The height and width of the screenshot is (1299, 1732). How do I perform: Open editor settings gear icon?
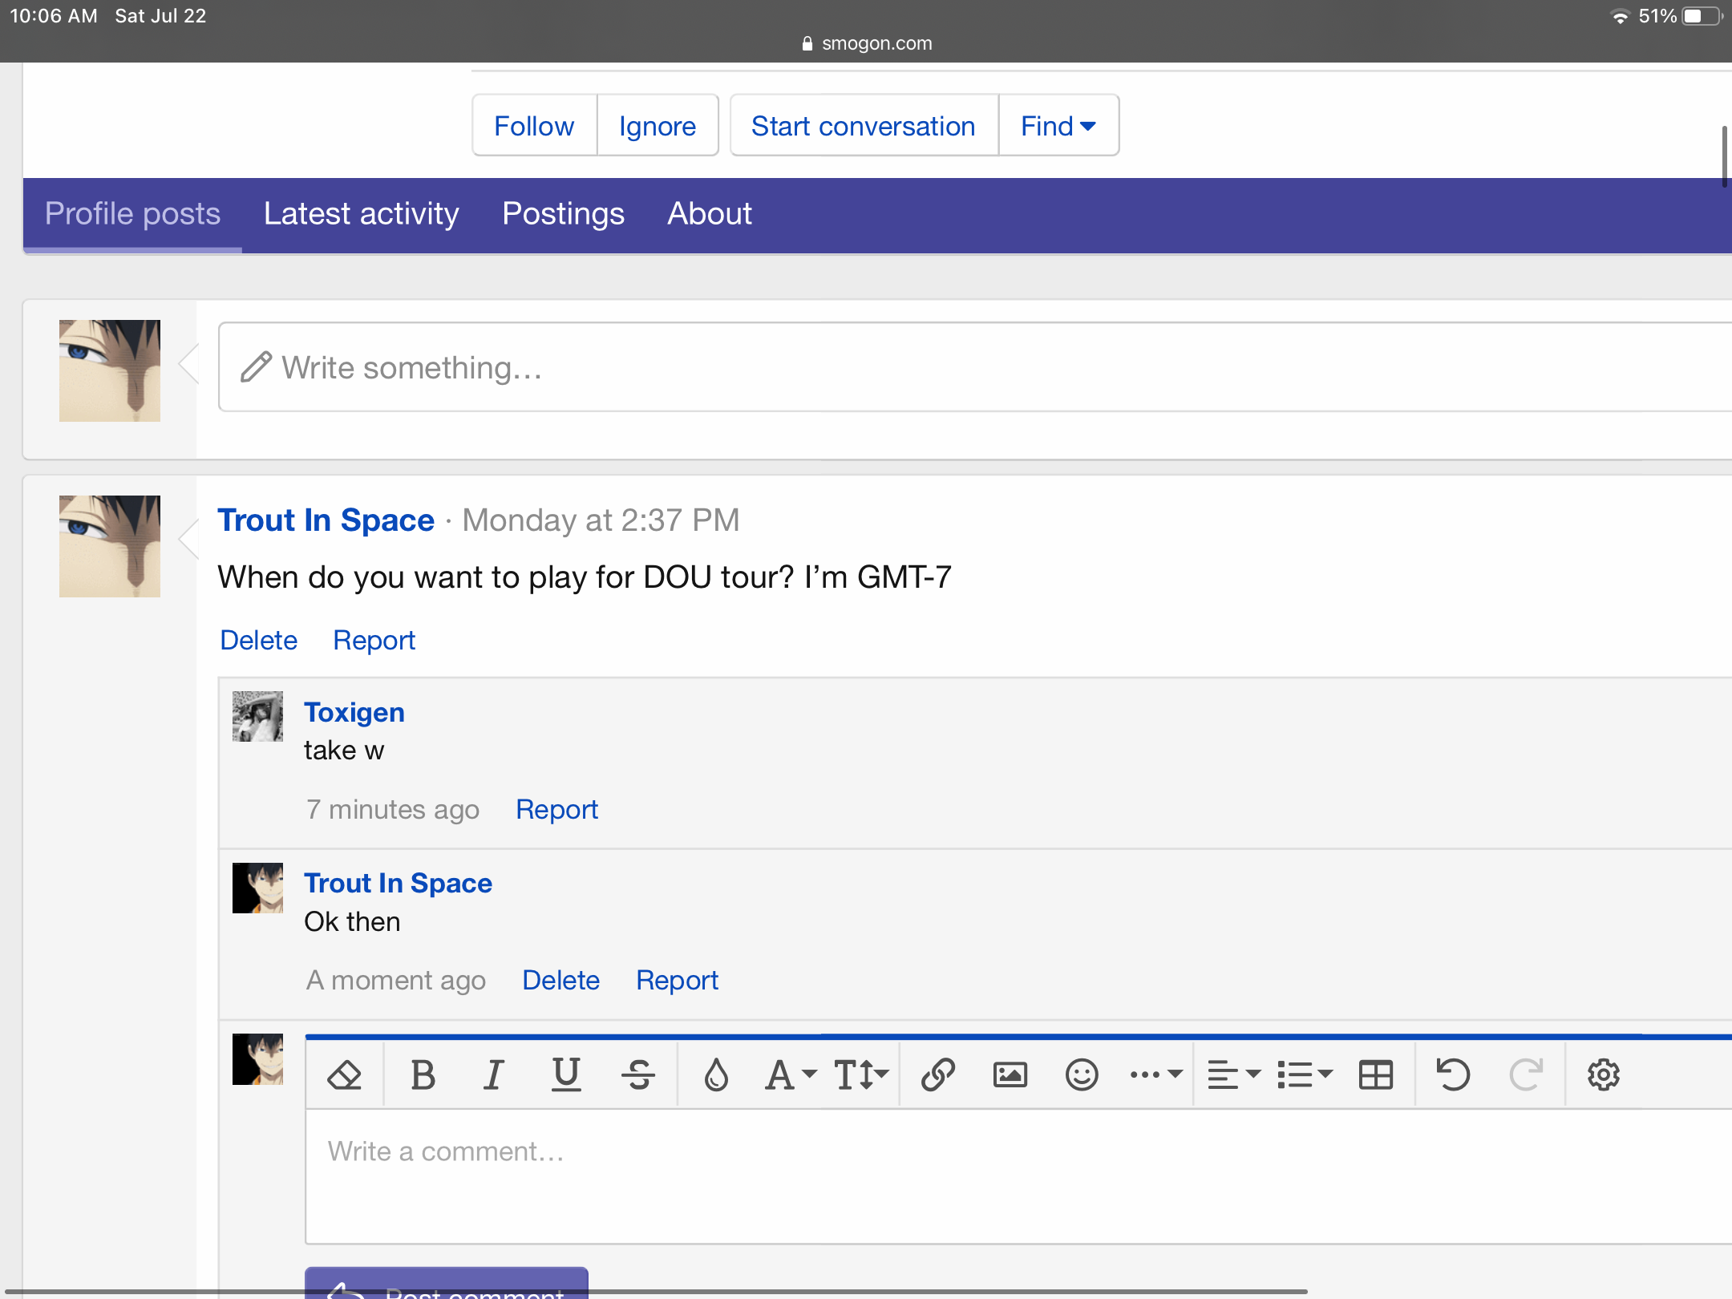pyautogui.click(x=1603, y=1074)
